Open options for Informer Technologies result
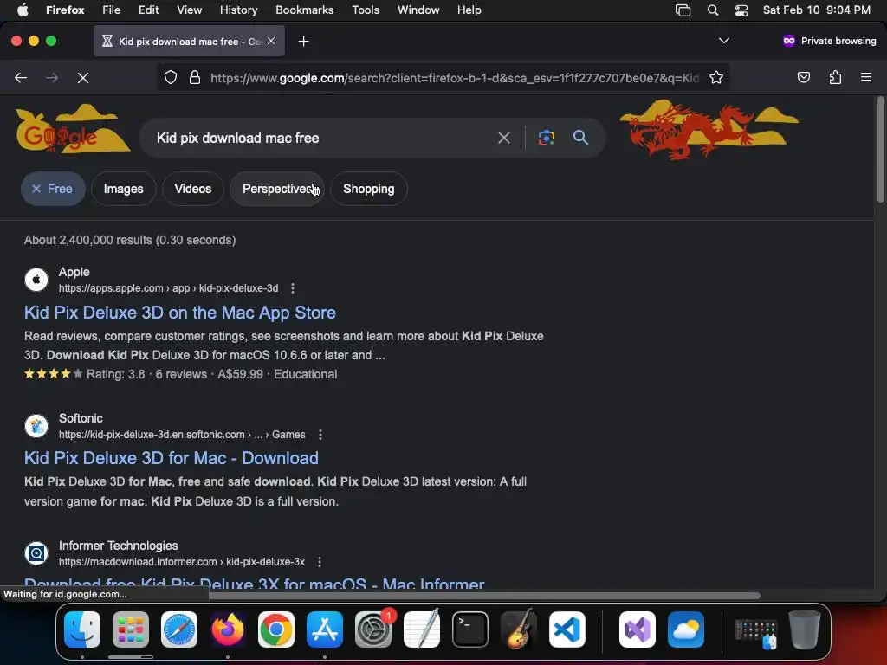887x665 pixels. [320, 562]
